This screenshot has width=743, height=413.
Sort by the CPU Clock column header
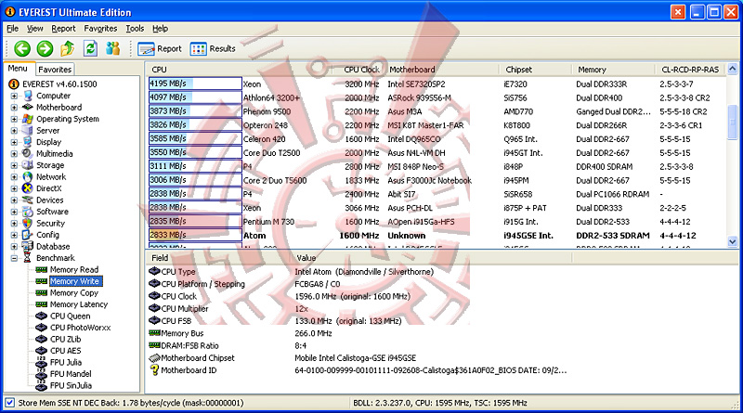361,70
